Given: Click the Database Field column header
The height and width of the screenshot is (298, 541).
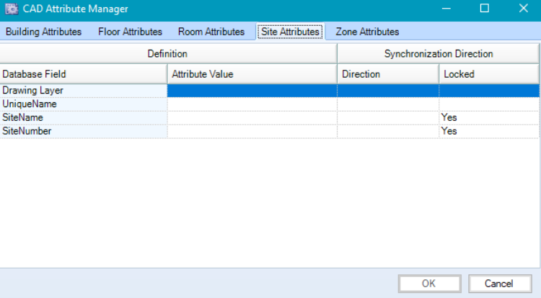Looking at the screenshot, I should 84,73.
